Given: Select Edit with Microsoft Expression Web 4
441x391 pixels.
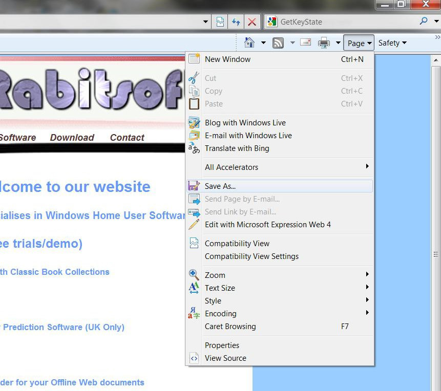Looking at the screenshot, I should [x=280, y=225].
